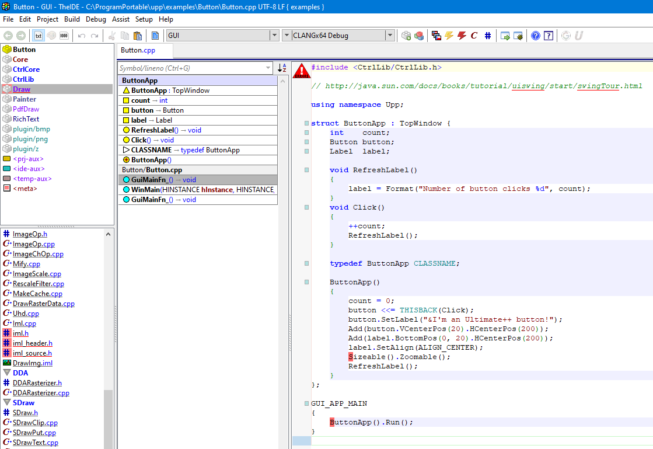Open the arrow left of CLANGx64 Debug
Screen dimensions: 653x449
pos(286,36)
